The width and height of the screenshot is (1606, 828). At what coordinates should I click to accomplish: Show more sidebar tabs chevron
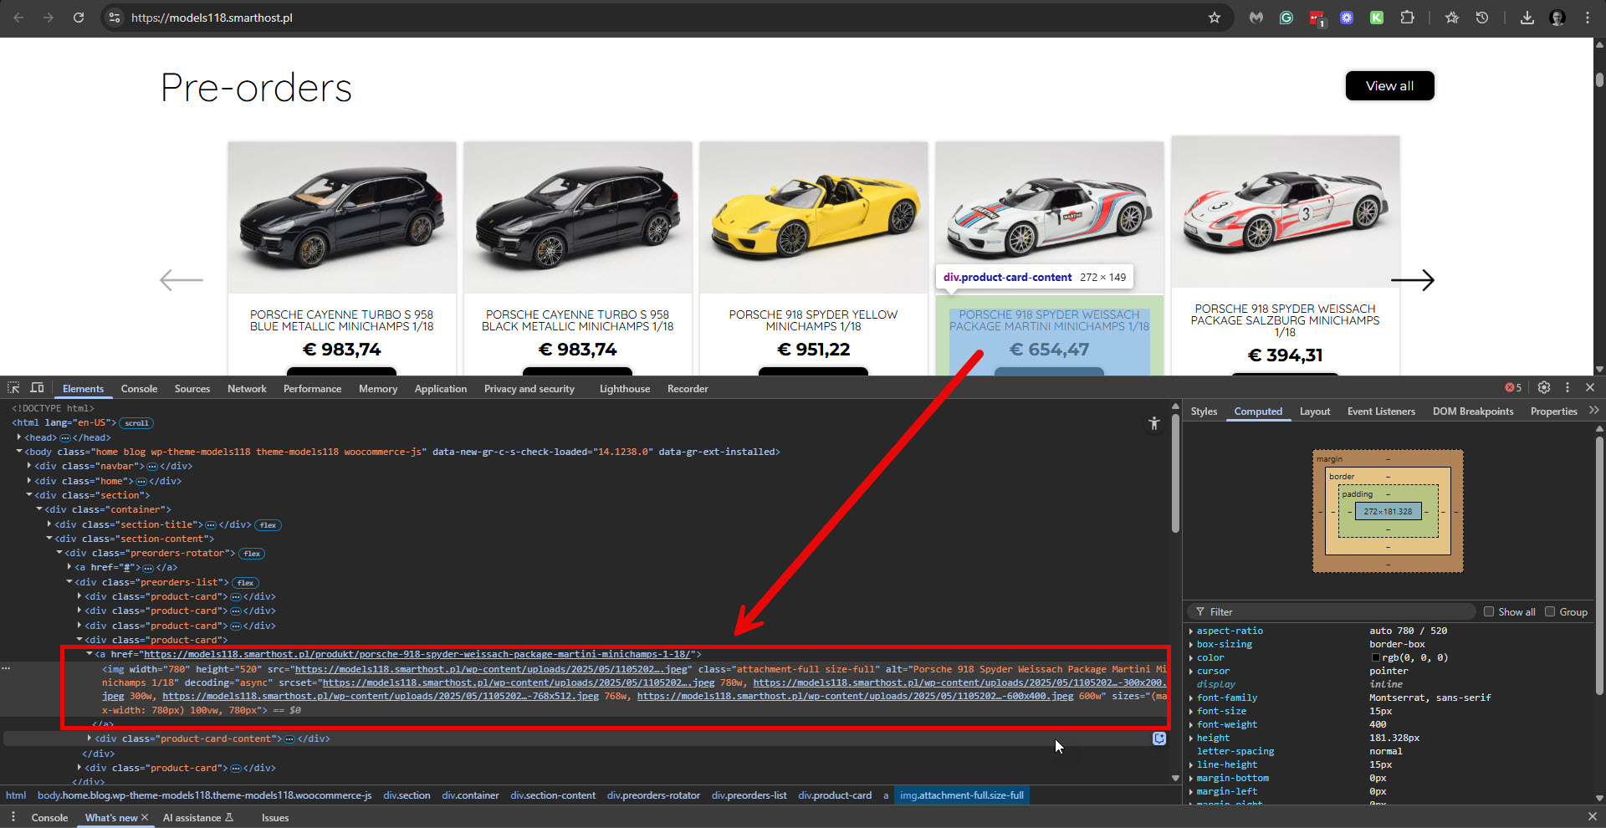[x=1593, y=411]
